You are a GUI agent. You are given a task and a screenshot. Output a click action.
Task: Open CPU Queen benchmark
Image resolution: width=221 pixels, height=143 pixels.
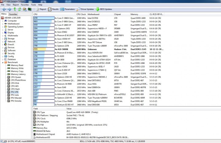tap(14, 77)
